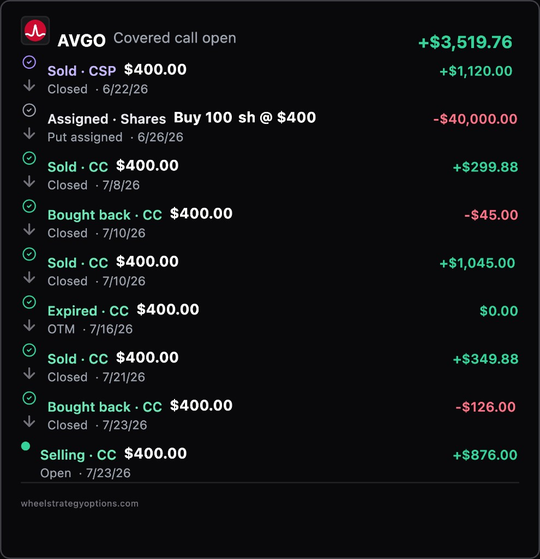Select the Covered call open status label

coord(175,38)
